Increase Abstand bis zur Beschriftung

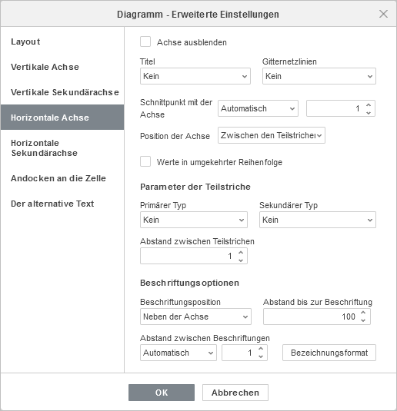(x=363, y=313)
